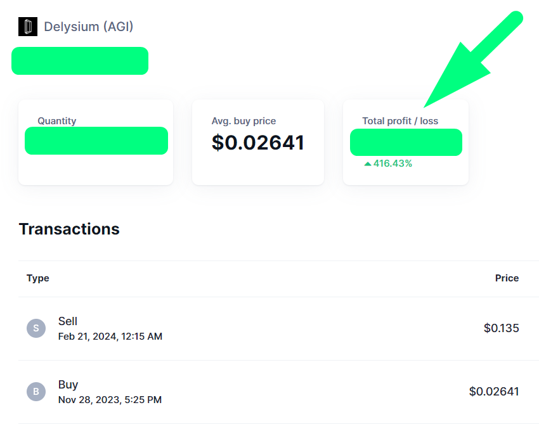
Task: Select the Sell transaction 'S' circle icon
Action: click(x=36, y=328)
